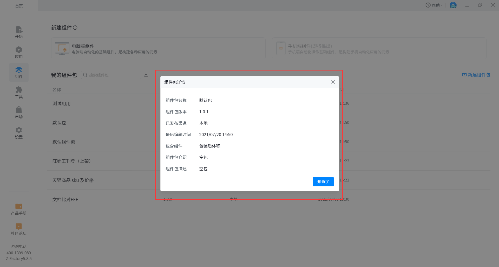Open the 产品手册 manual icon
Viewport: 499px width, 267px height.
pyautogui.click(x=19, y=209)
